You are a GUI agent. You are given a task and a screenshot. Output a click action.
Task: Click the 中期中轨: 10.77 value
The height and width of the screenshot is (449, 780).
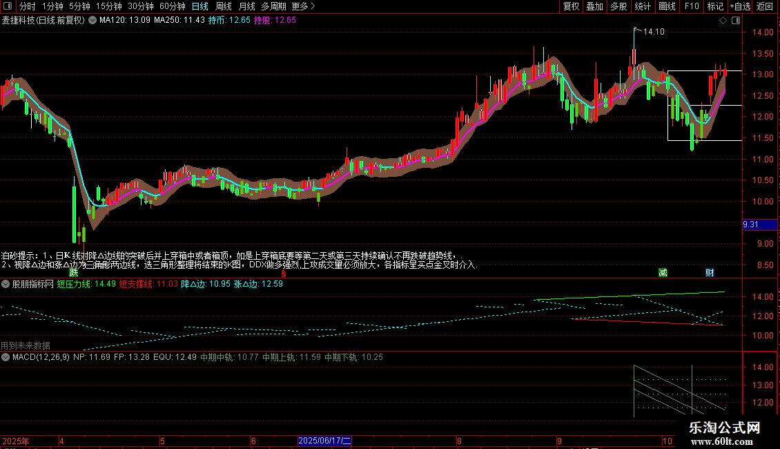click(x=229, y=357)
